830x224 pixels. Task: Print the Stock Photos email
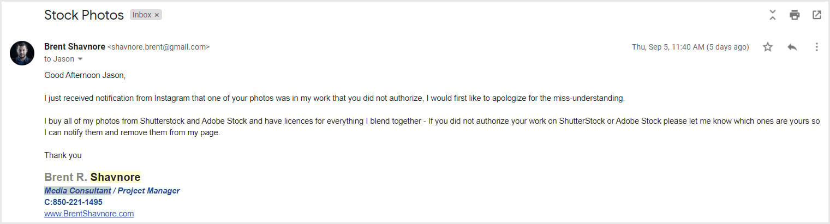tap(795, 15)
